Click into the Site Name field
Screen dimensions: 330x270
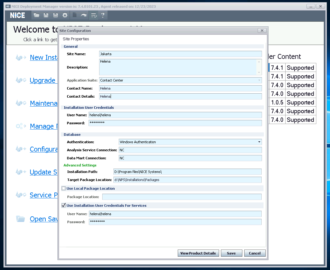point(180,54)
